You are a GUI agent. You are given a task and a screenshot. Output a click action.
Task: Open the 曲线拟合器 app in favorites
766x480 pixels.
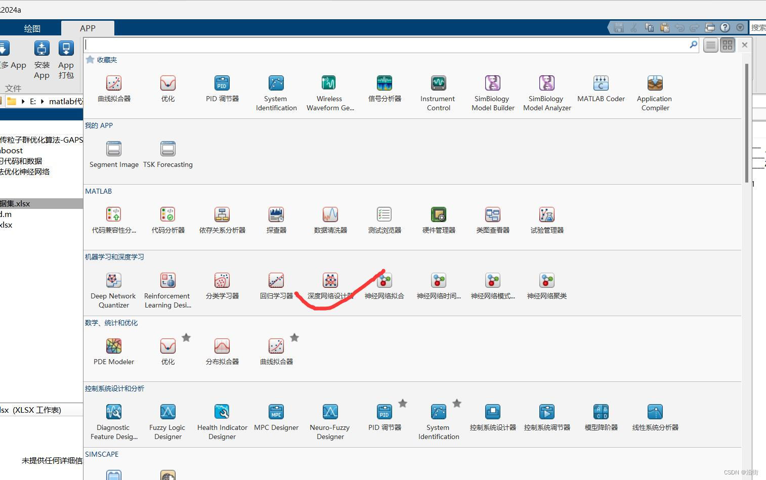tap(114, 89)
